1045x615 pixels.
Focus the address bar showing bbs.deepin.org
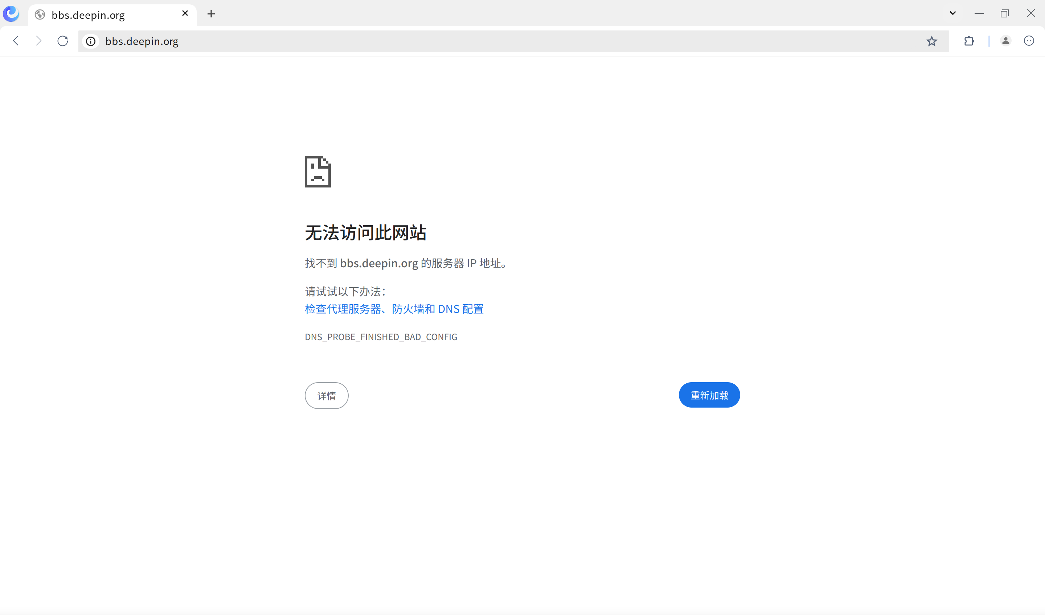click(x=513, y=41)
